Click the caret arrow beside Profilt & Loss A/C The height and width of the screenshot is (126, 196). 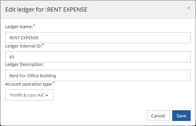[47, 95]
